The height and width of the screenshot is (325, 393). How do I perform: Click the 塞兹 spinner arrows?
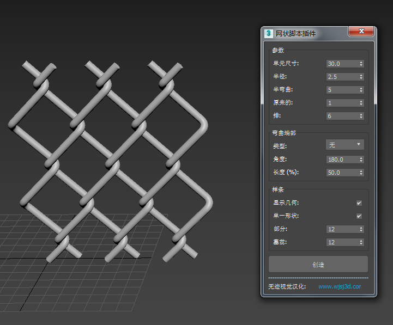361,242
